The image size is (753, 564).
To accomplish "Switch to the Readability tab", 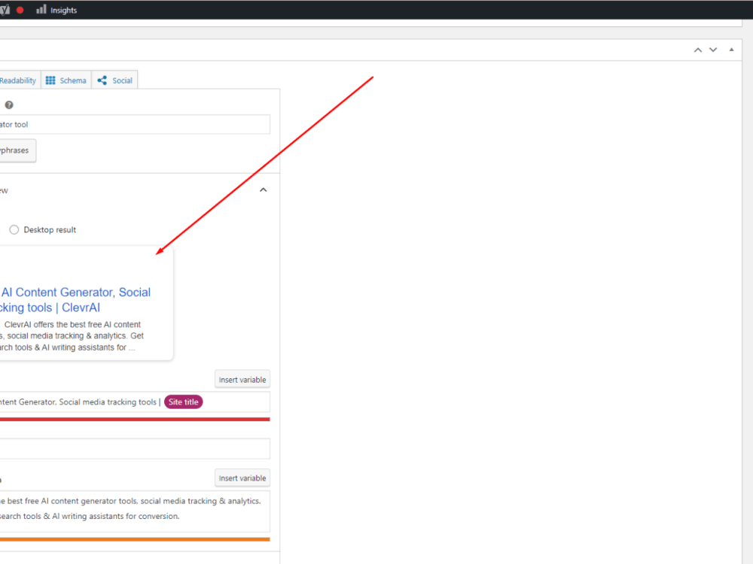I will (x=18, y=80).
